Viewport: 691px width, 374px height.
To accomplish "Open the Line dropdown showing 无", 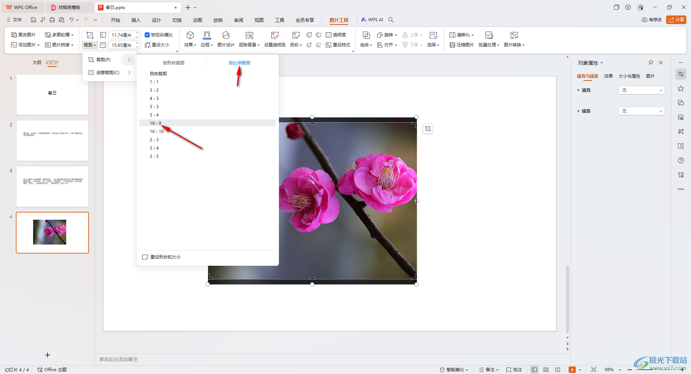I will click(x=641, y=111).
